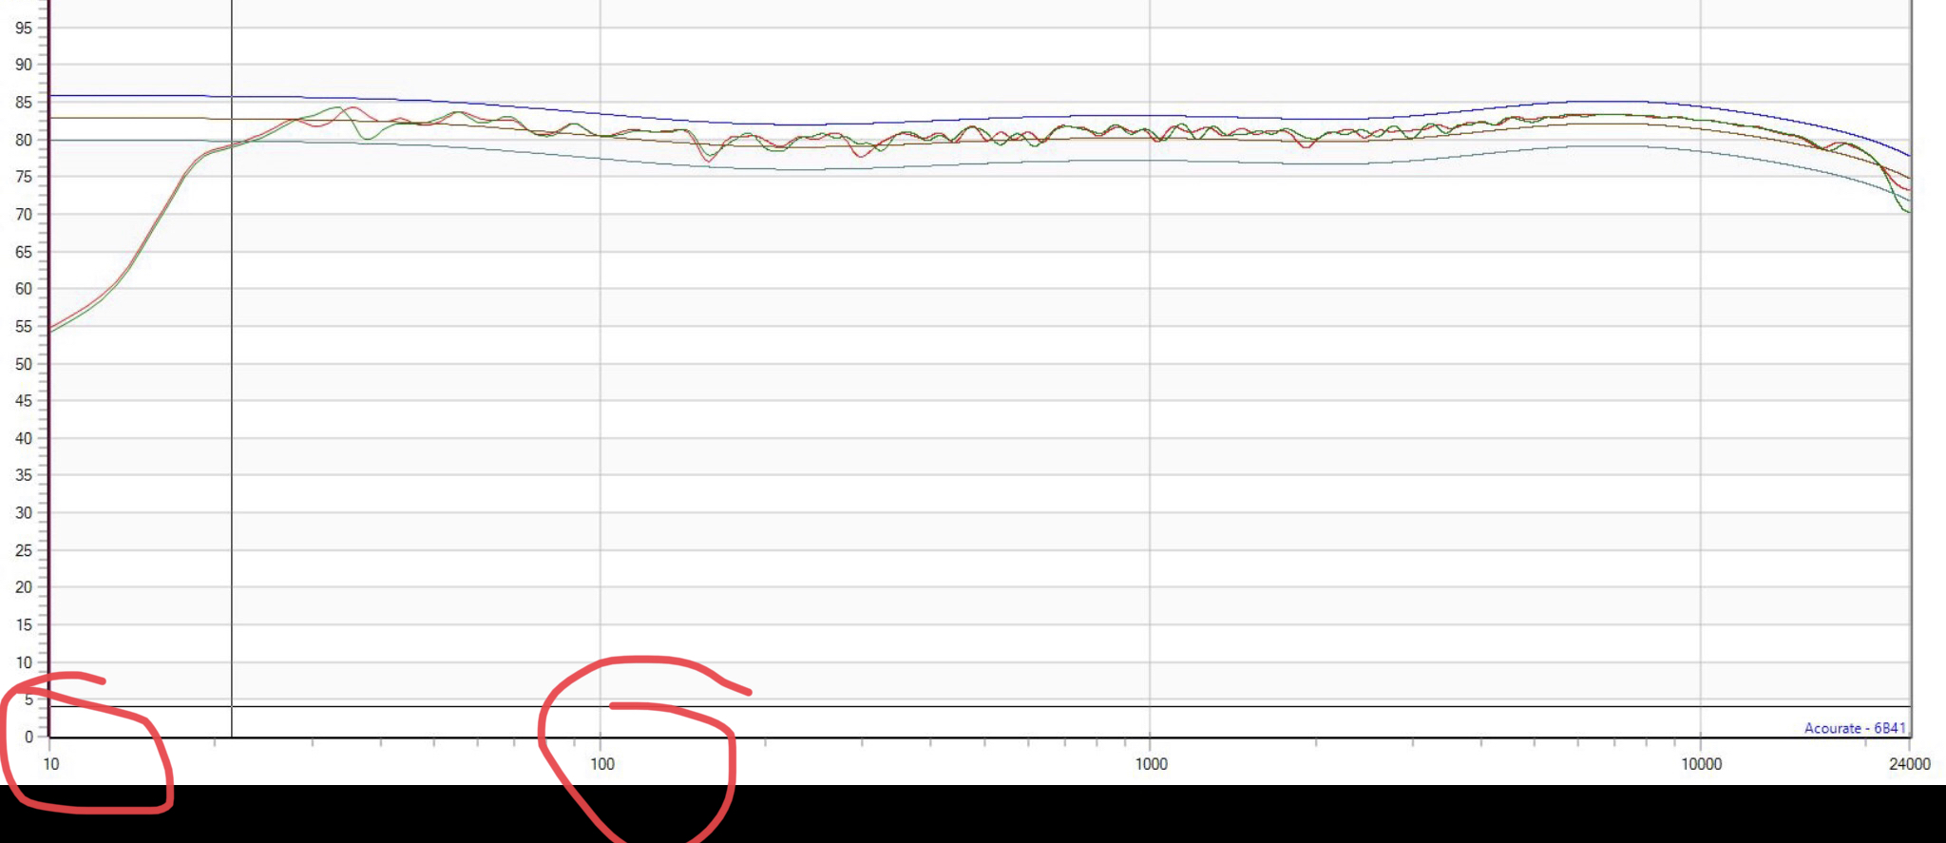Click the 10000 Hz frequency axis label

pyautogui.click(x=1701, y=764)
